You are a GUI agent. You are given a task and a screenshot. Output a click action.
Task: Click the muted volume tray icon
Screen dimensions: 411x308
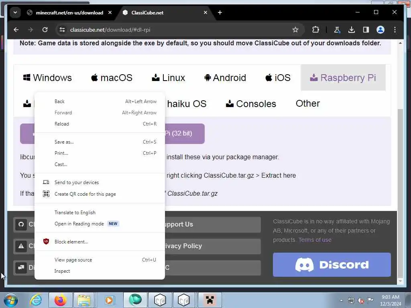pos(361,300)
